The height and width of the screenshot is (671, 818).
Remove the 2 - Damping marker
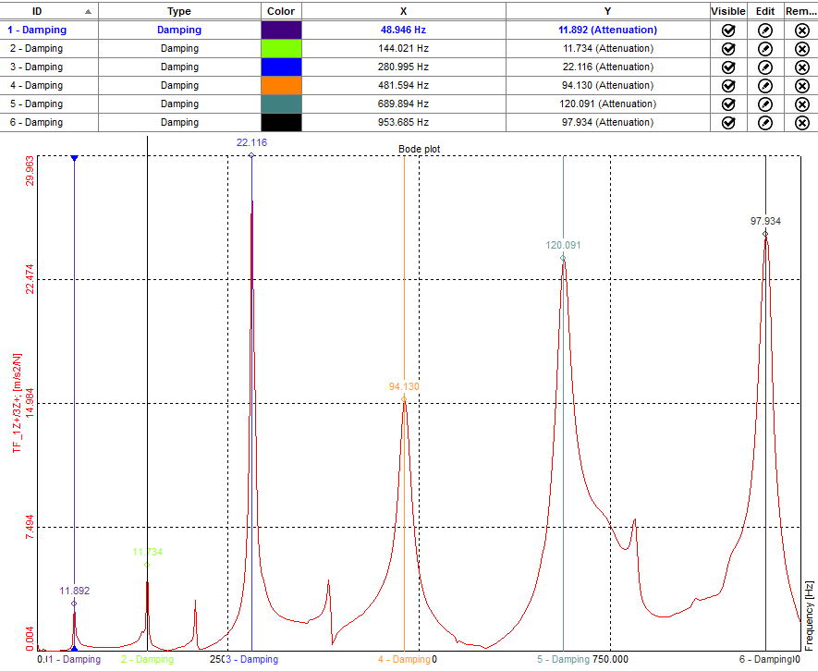(x=802, y=49)
